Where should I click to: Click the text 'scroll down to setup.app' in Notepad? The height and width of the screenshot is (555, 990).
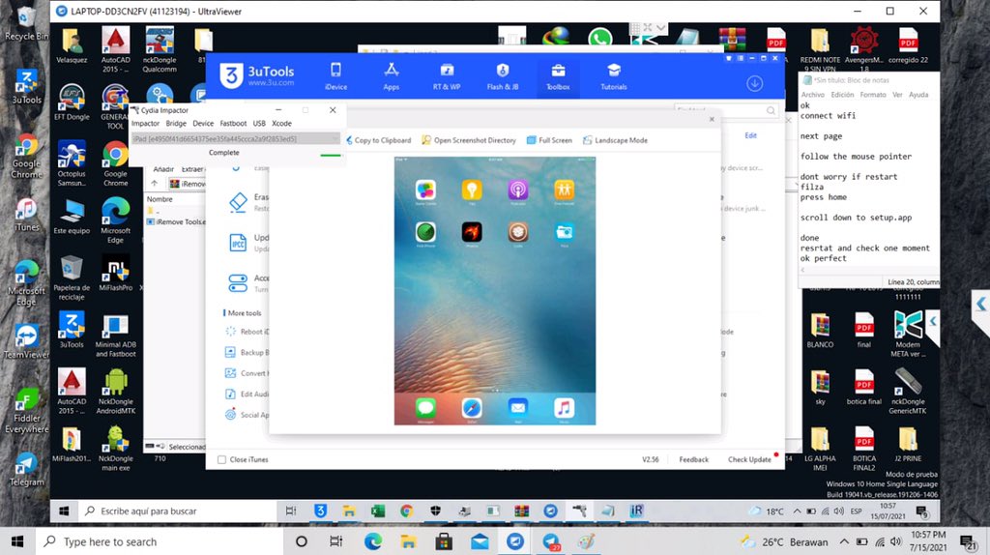point(857,218)
